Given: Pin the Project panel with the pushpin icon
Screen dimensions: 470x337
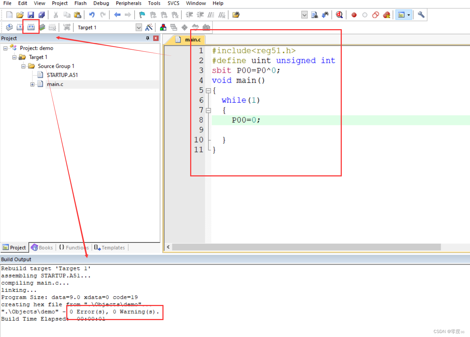Looking at the screenshot, I should tap(148, 38).
